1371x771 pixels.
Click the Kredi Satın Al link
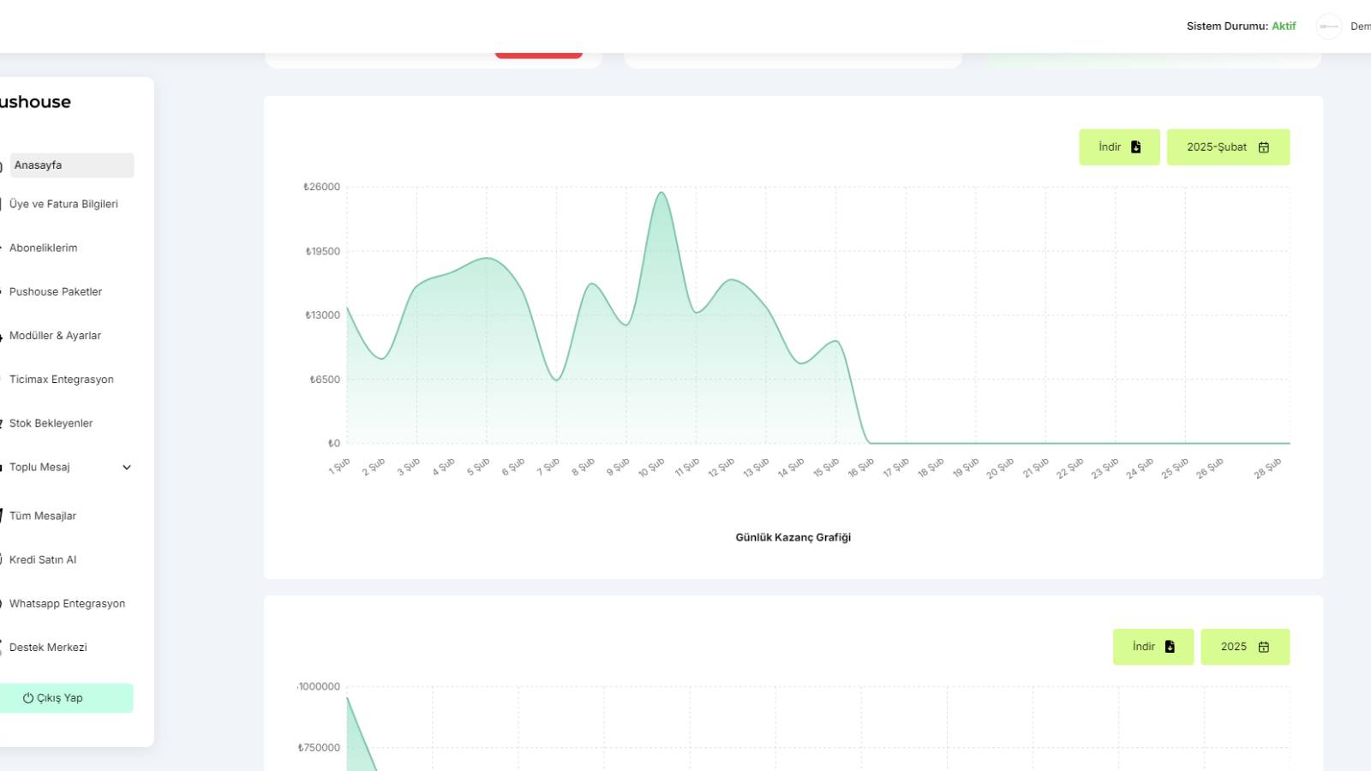[43, 559]
